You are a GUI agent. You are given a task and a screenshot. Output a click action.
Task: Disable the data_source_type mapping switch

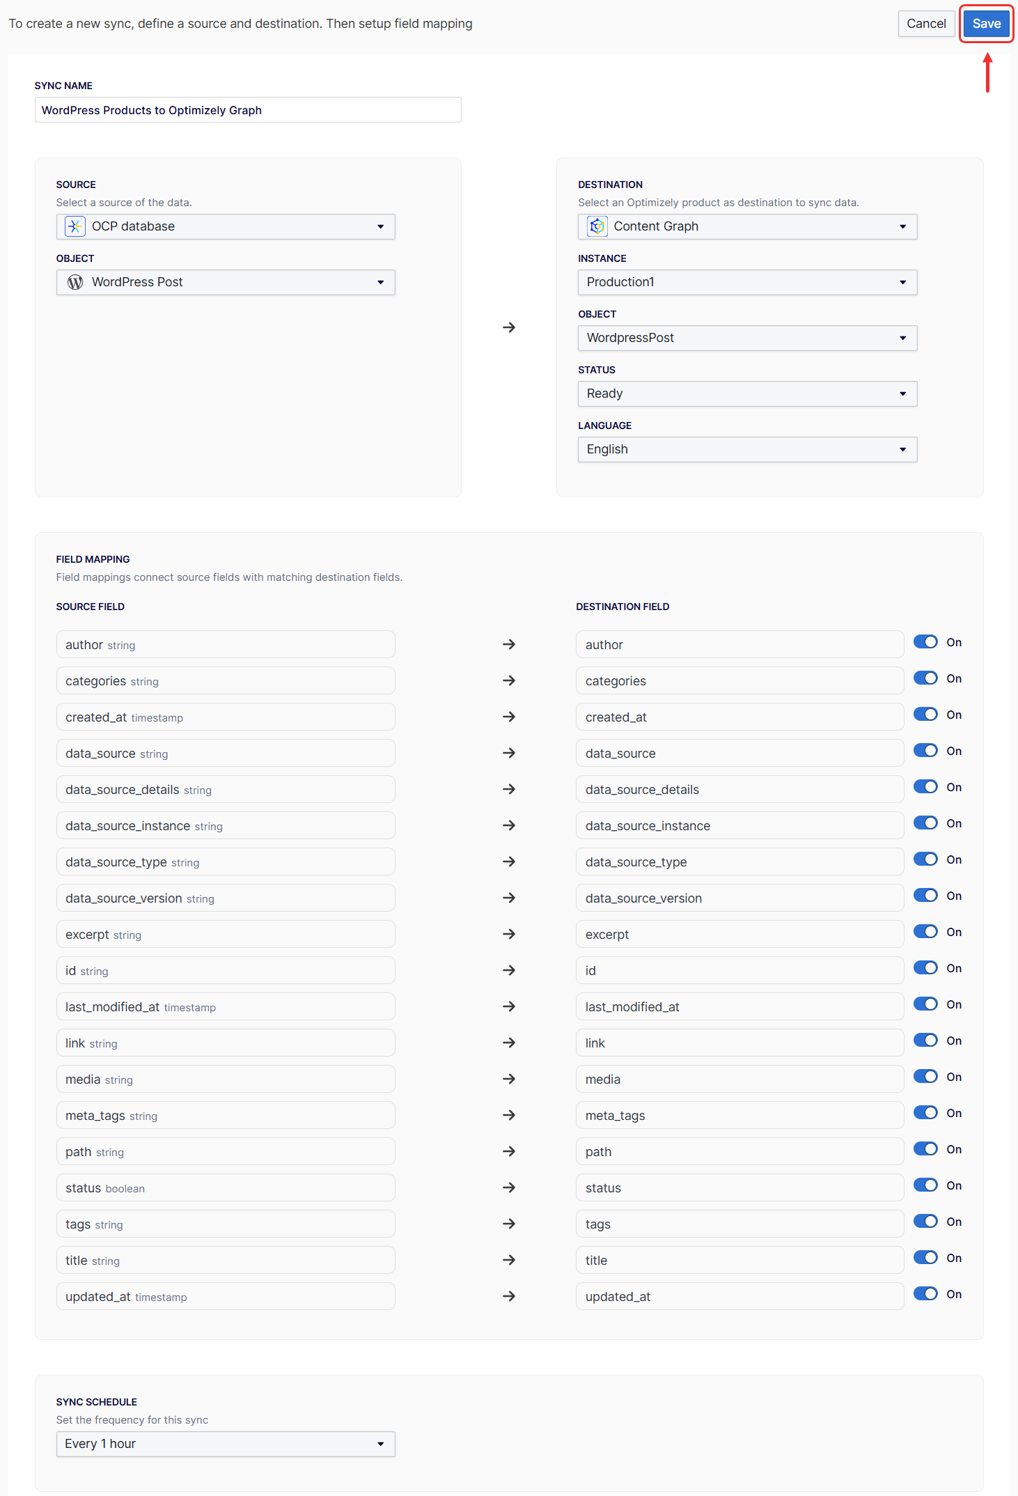(925, 859)
